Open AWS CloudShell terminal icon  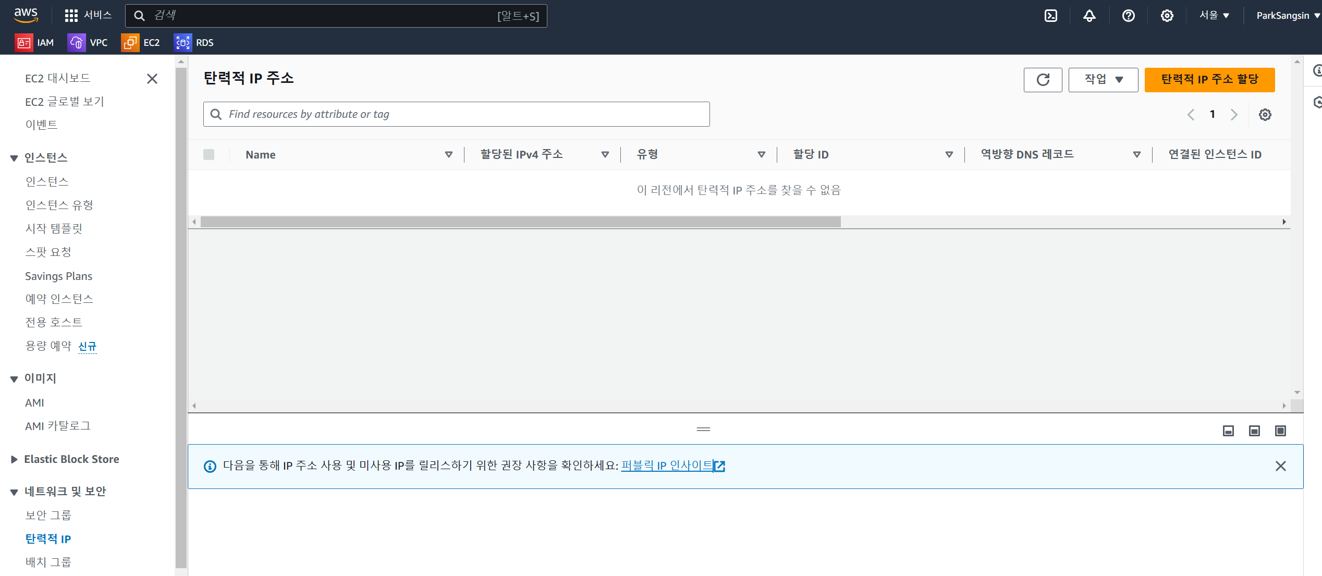1051,16
